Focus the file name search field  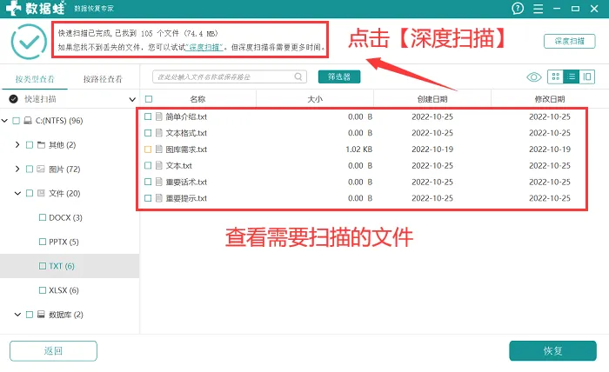point(230,76)
